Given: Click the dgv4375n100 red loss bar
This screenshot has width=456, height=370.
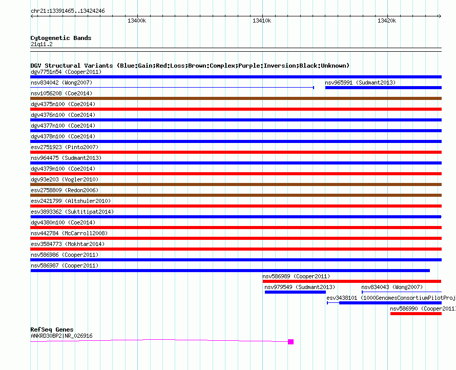Looking at the screenshot, I should [236, 109].
